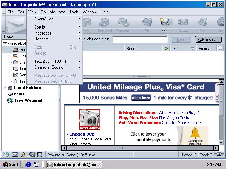
Task: Click the File message toolbar icon
Action: pyautogui.click(x=147, y=22)
